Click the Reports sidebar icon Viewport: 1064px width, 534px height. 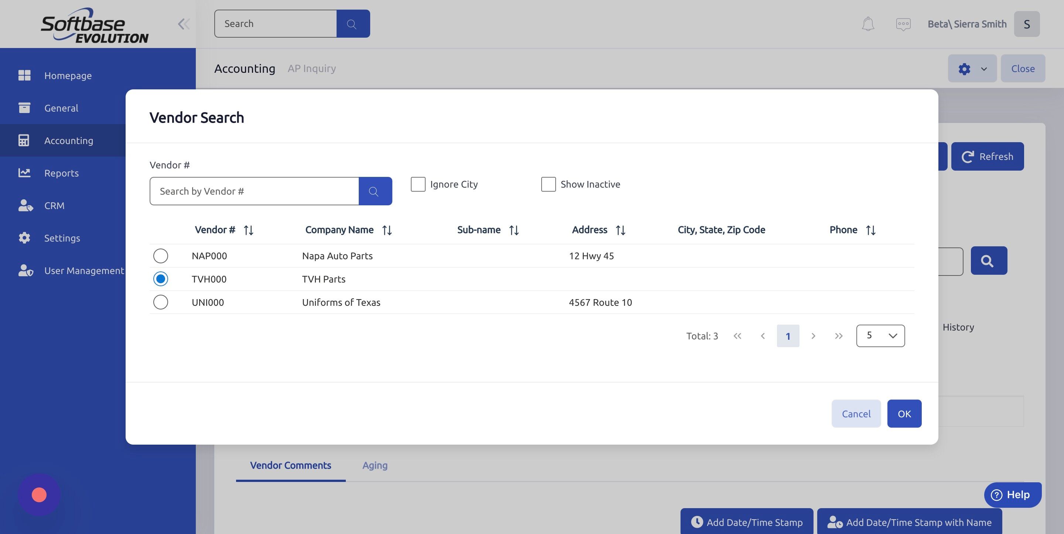[25, 173]
